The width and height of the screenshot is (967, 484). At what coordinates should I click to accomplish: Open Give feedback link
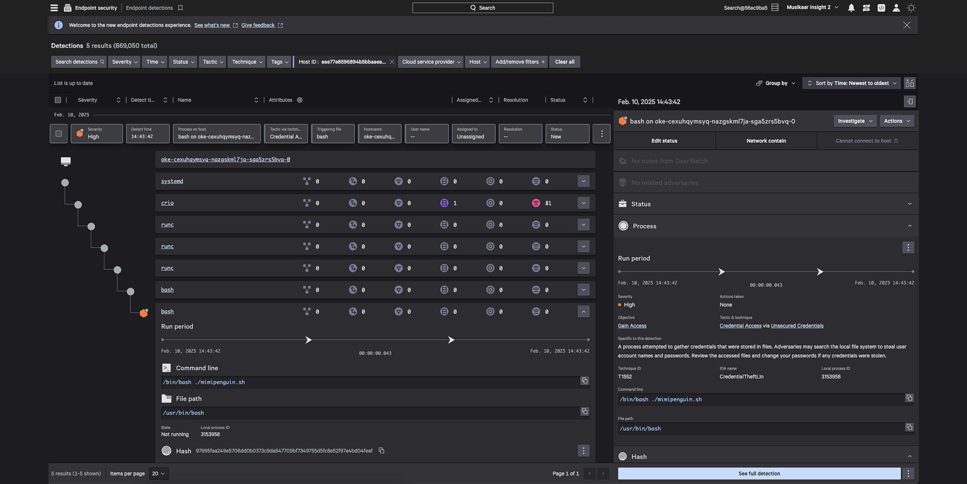(x=262, y=25)
